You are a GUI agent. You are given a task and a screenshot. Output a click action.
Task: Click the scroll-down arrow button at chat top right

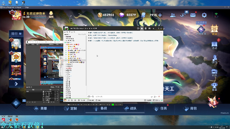coord(161,33)
